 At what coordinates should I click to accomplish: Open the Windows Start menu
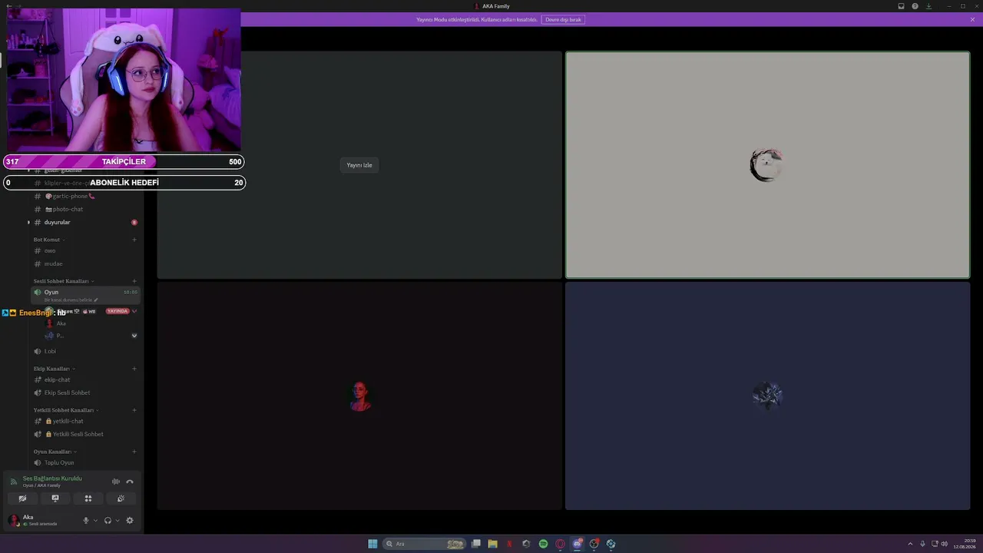(x=372, y=544)
